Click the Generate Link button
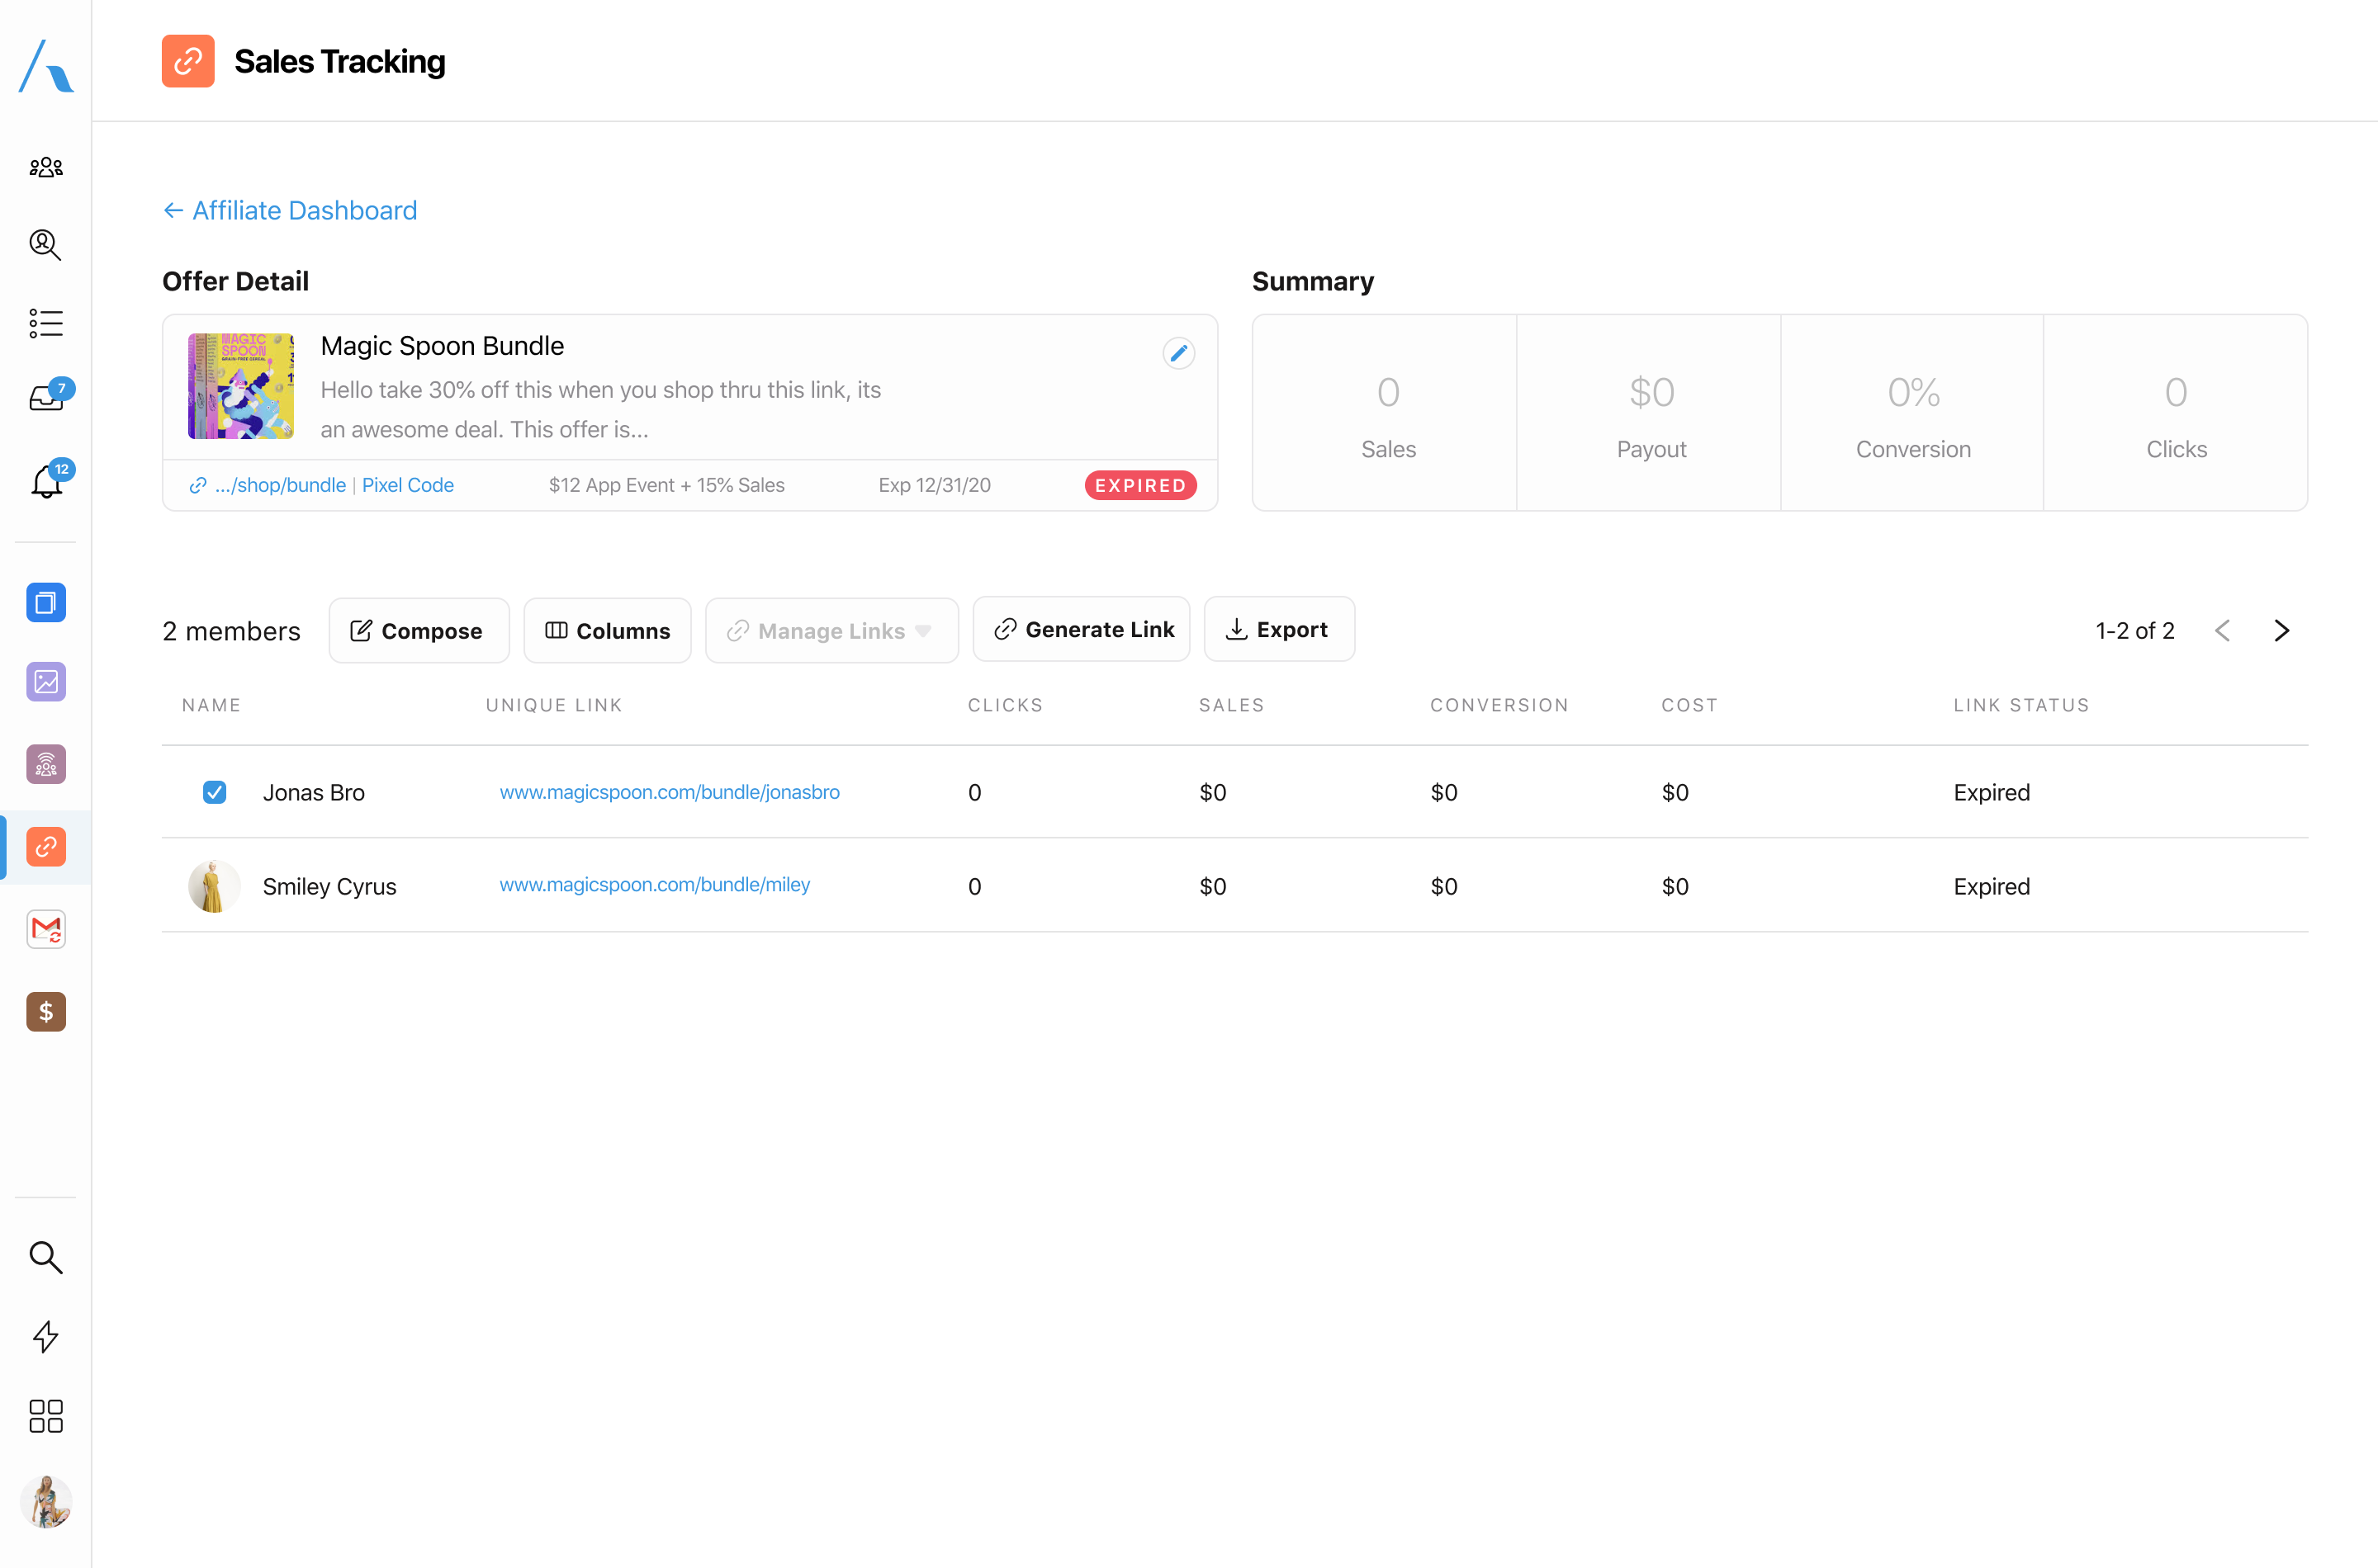2378x1568 pixels. point(1082,630)
